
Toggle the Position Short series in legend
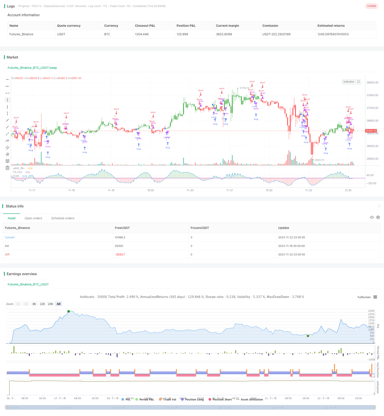220,399
